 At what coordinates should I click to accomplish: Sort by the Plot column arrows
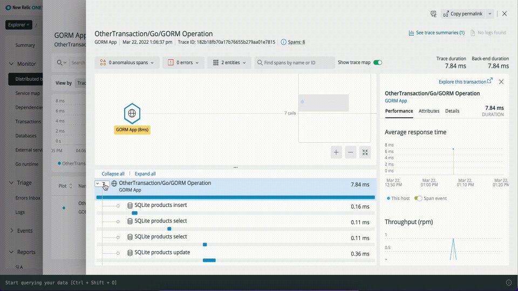[x=71, y=186]
